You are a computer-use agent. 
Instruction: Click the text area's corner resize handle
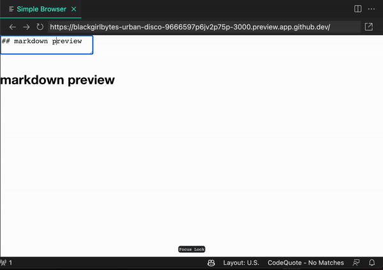point(91,52)
